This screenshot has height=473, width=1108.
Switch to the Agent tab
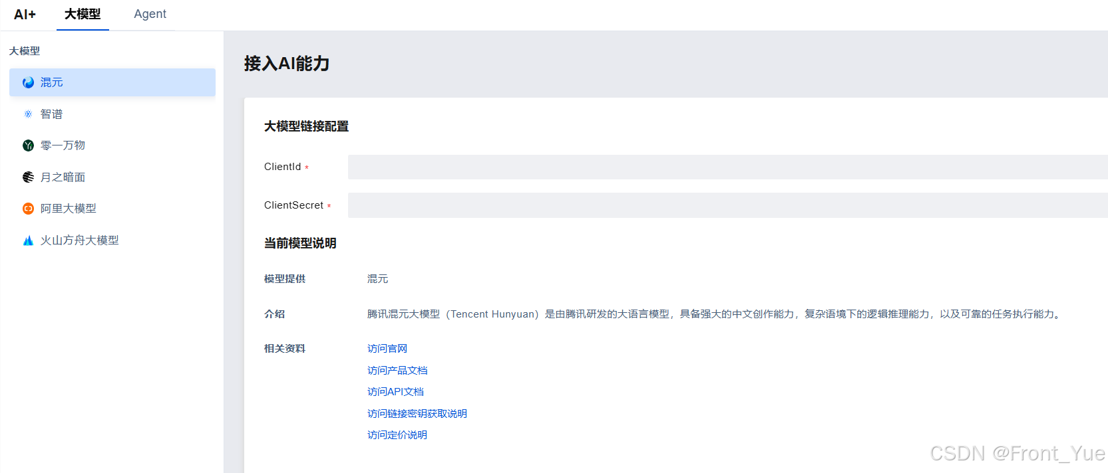(150, 14)
